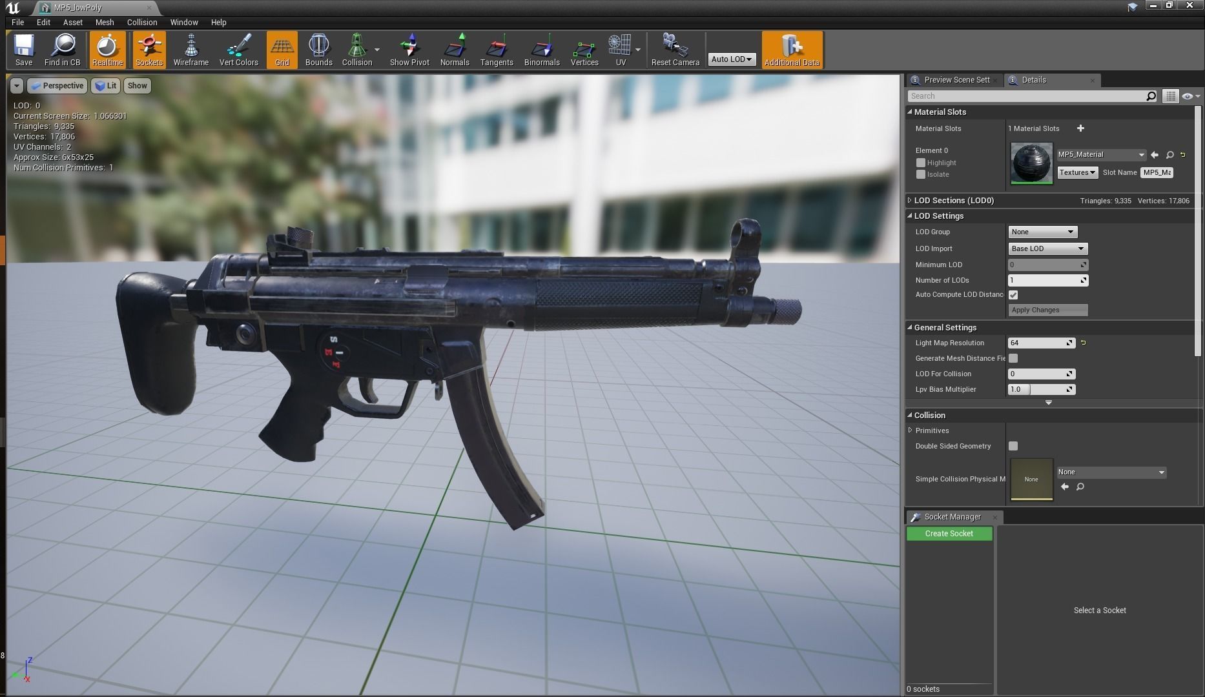Open the File menu

18,22
